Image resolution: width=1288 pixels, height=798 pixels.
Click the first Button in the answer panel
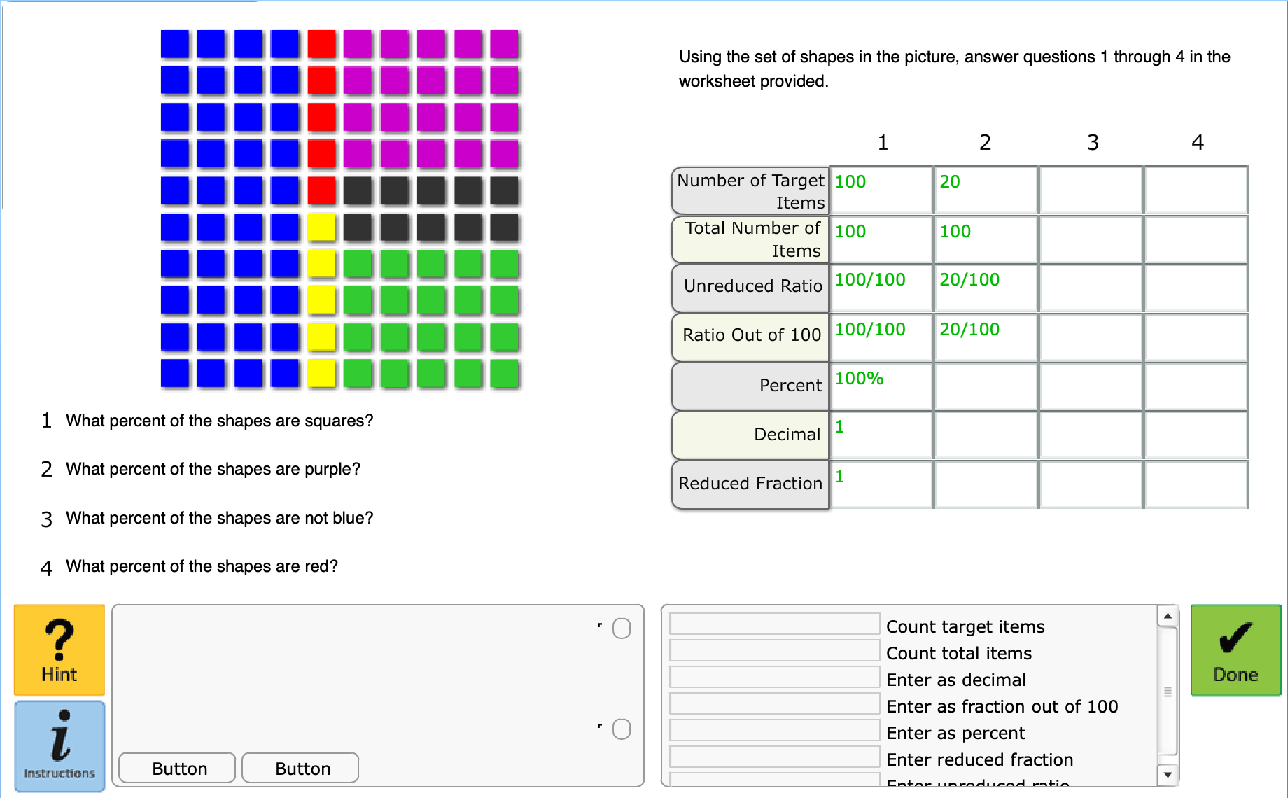tap(177, 768)
